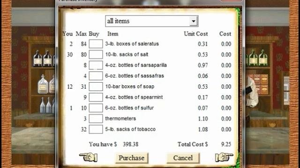Click the 9.25 total cost value

click(226, 144)
